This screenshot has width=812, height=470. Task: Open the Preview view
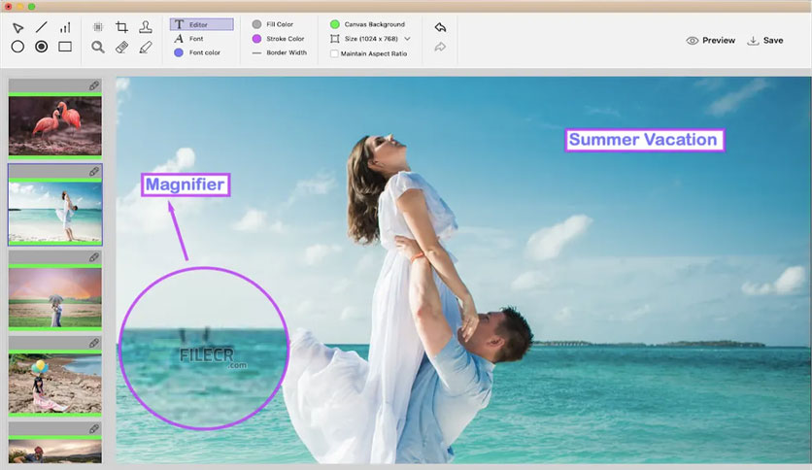tap(711, 41)
